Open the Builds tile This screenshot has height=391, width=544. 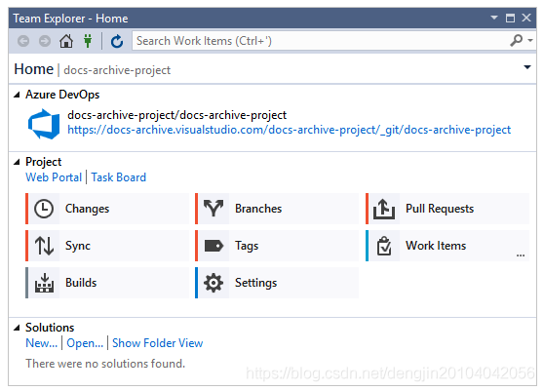(107, 283)
